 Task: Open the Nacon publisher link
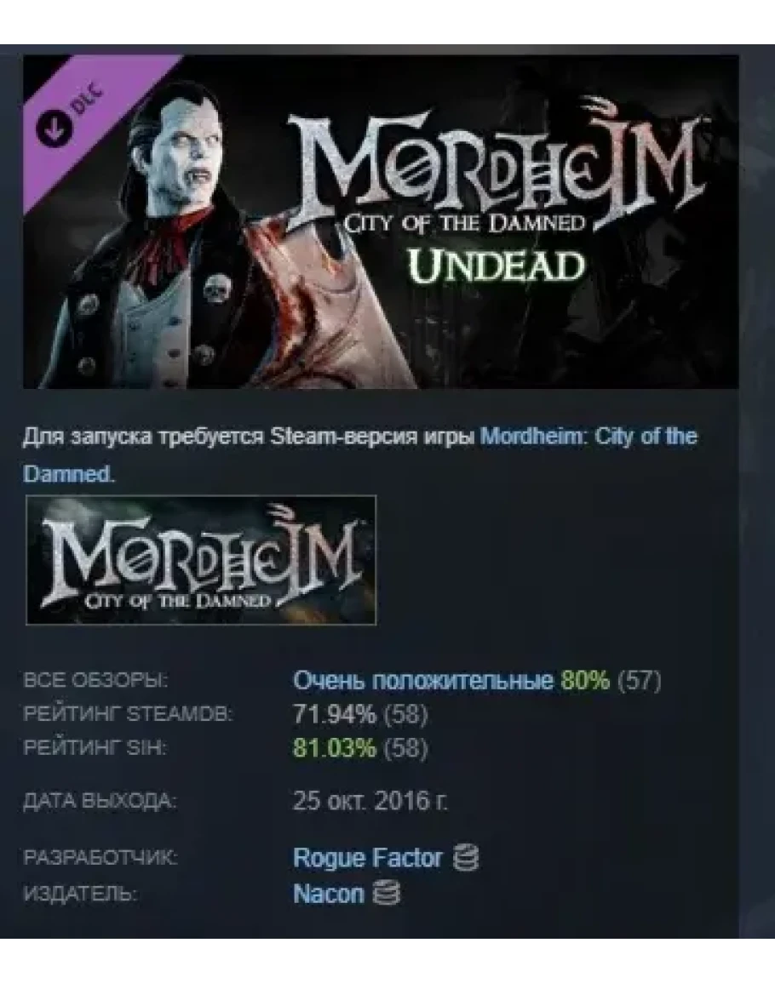[328, 894]
